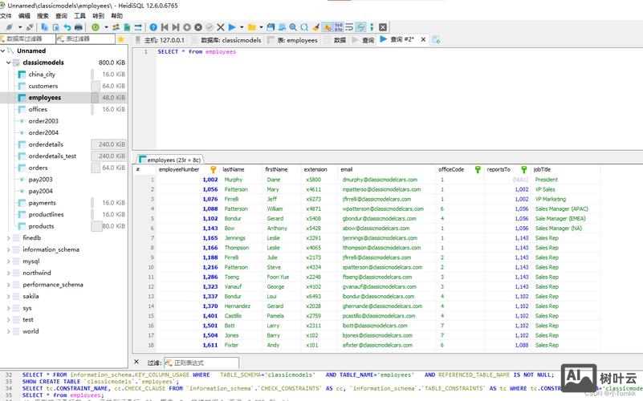Expand the information_schema database
This screenshot has width=643, height=401.
8,249
